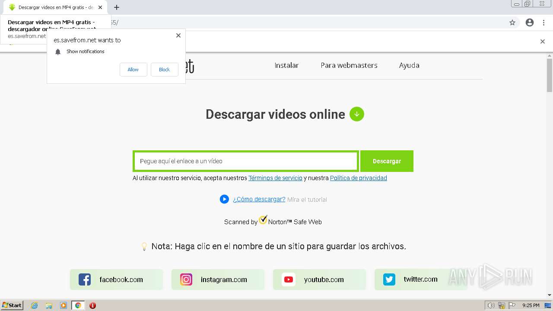Block notifications from es.savefrom.net

[164, 70]
